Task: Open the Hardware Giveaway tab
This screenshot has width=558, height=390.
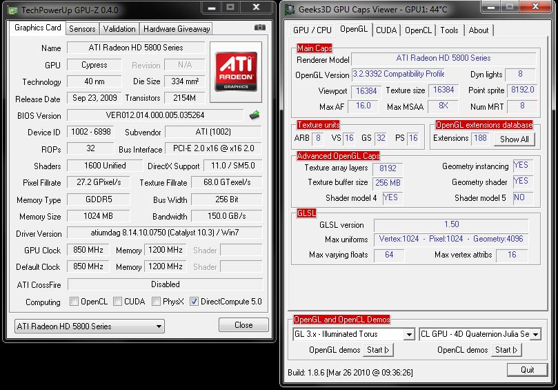Action: [x=177, y=29]
